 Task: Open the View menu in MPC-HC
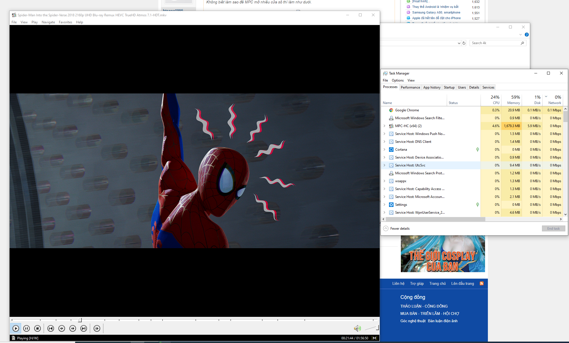[24, 22]
